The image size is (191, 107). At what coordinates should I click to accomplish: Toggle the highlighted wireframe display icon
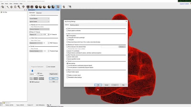click(58, 7)
